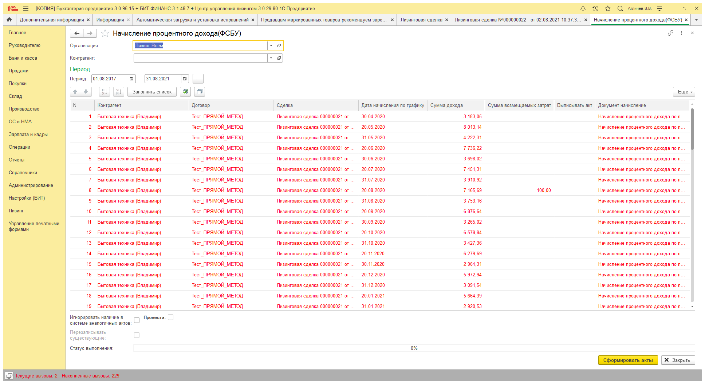Switch to the Лизинговая сделка tab
The width and height of the screenshot is (705, 384).
[421, 20]
